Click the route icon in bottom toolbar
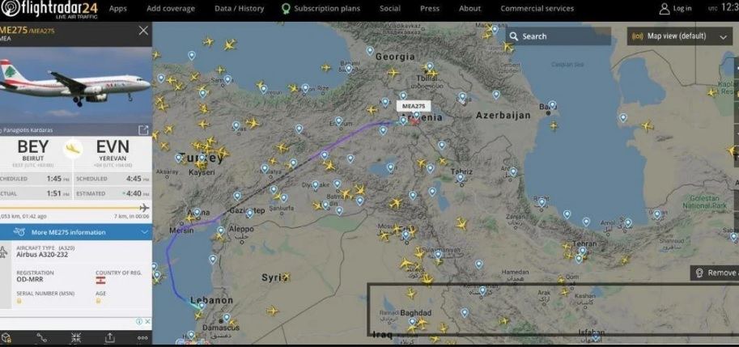Viewport: 739px width, 347px height. [x=42, y=337]
